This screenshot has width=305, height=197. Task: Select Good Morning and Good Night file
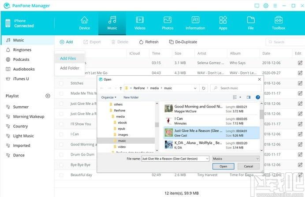212,109
